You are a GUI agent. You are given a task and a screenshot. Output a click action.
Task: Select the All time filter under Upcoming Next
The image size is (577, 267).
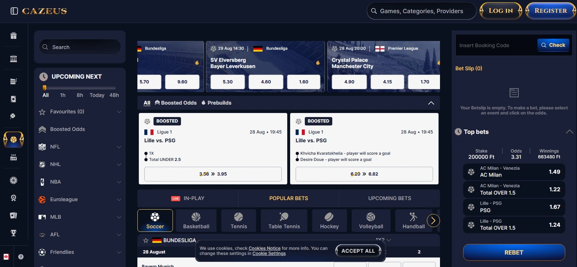click(45, 95)
